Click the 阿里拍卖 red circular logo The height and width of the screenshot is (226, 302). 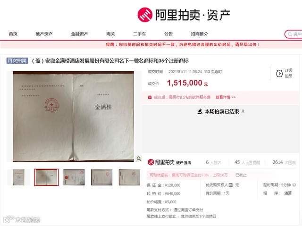pos(145,15)
